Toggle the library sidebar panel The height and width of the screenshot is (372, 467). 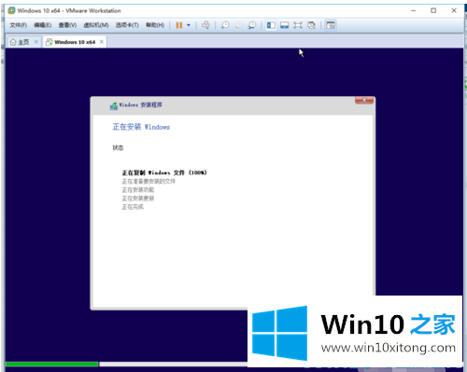271,25
